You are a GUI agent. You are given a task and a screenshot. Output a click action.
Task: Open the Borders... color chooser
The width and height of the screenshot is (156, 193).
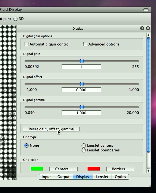tap(120, 169)
